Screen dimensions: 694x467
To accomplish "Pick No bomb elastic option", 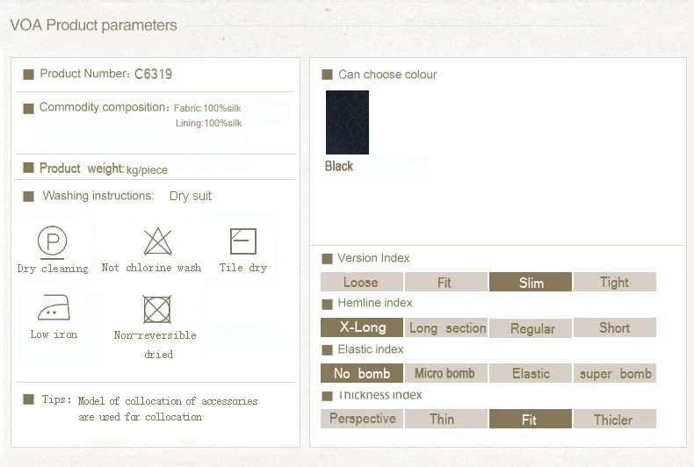I will pos(362,373).
